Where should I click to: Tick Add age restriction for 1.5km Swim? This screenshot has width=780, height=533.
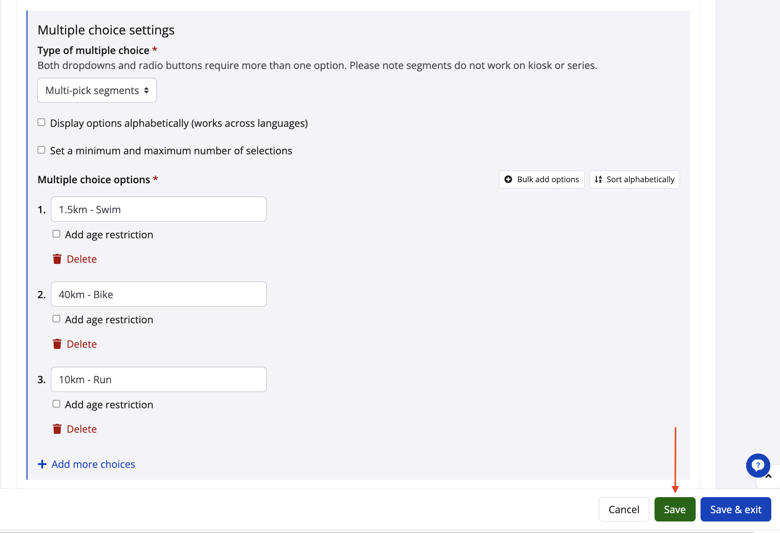(x=56, y=234)
